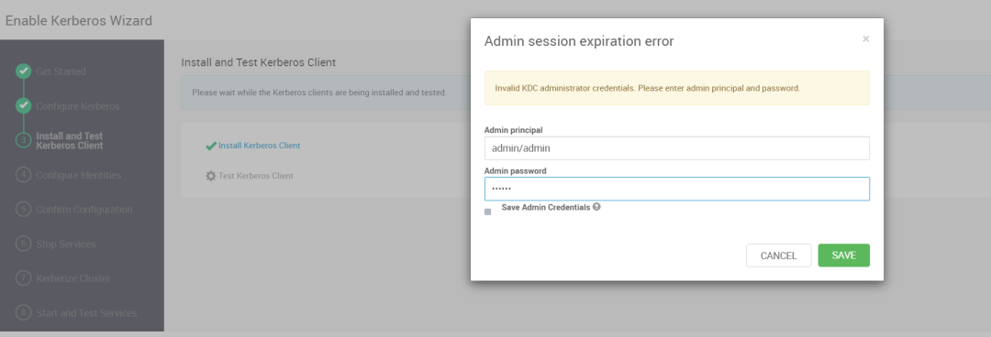991x337 pixels.
Task: Enable the Save Admin Credentials checkbox
Action: [x=488, y=212]
